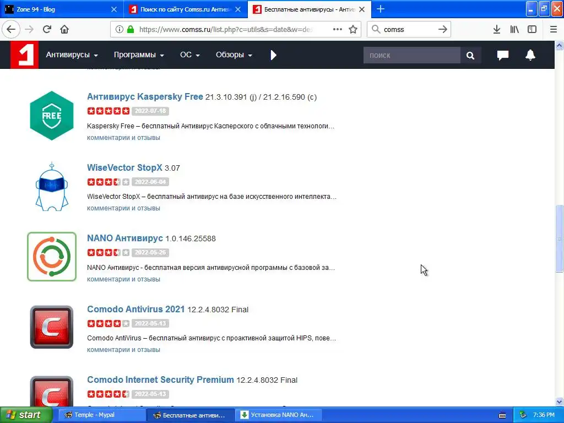Submit site search with the magnifier button

[470, 56]
